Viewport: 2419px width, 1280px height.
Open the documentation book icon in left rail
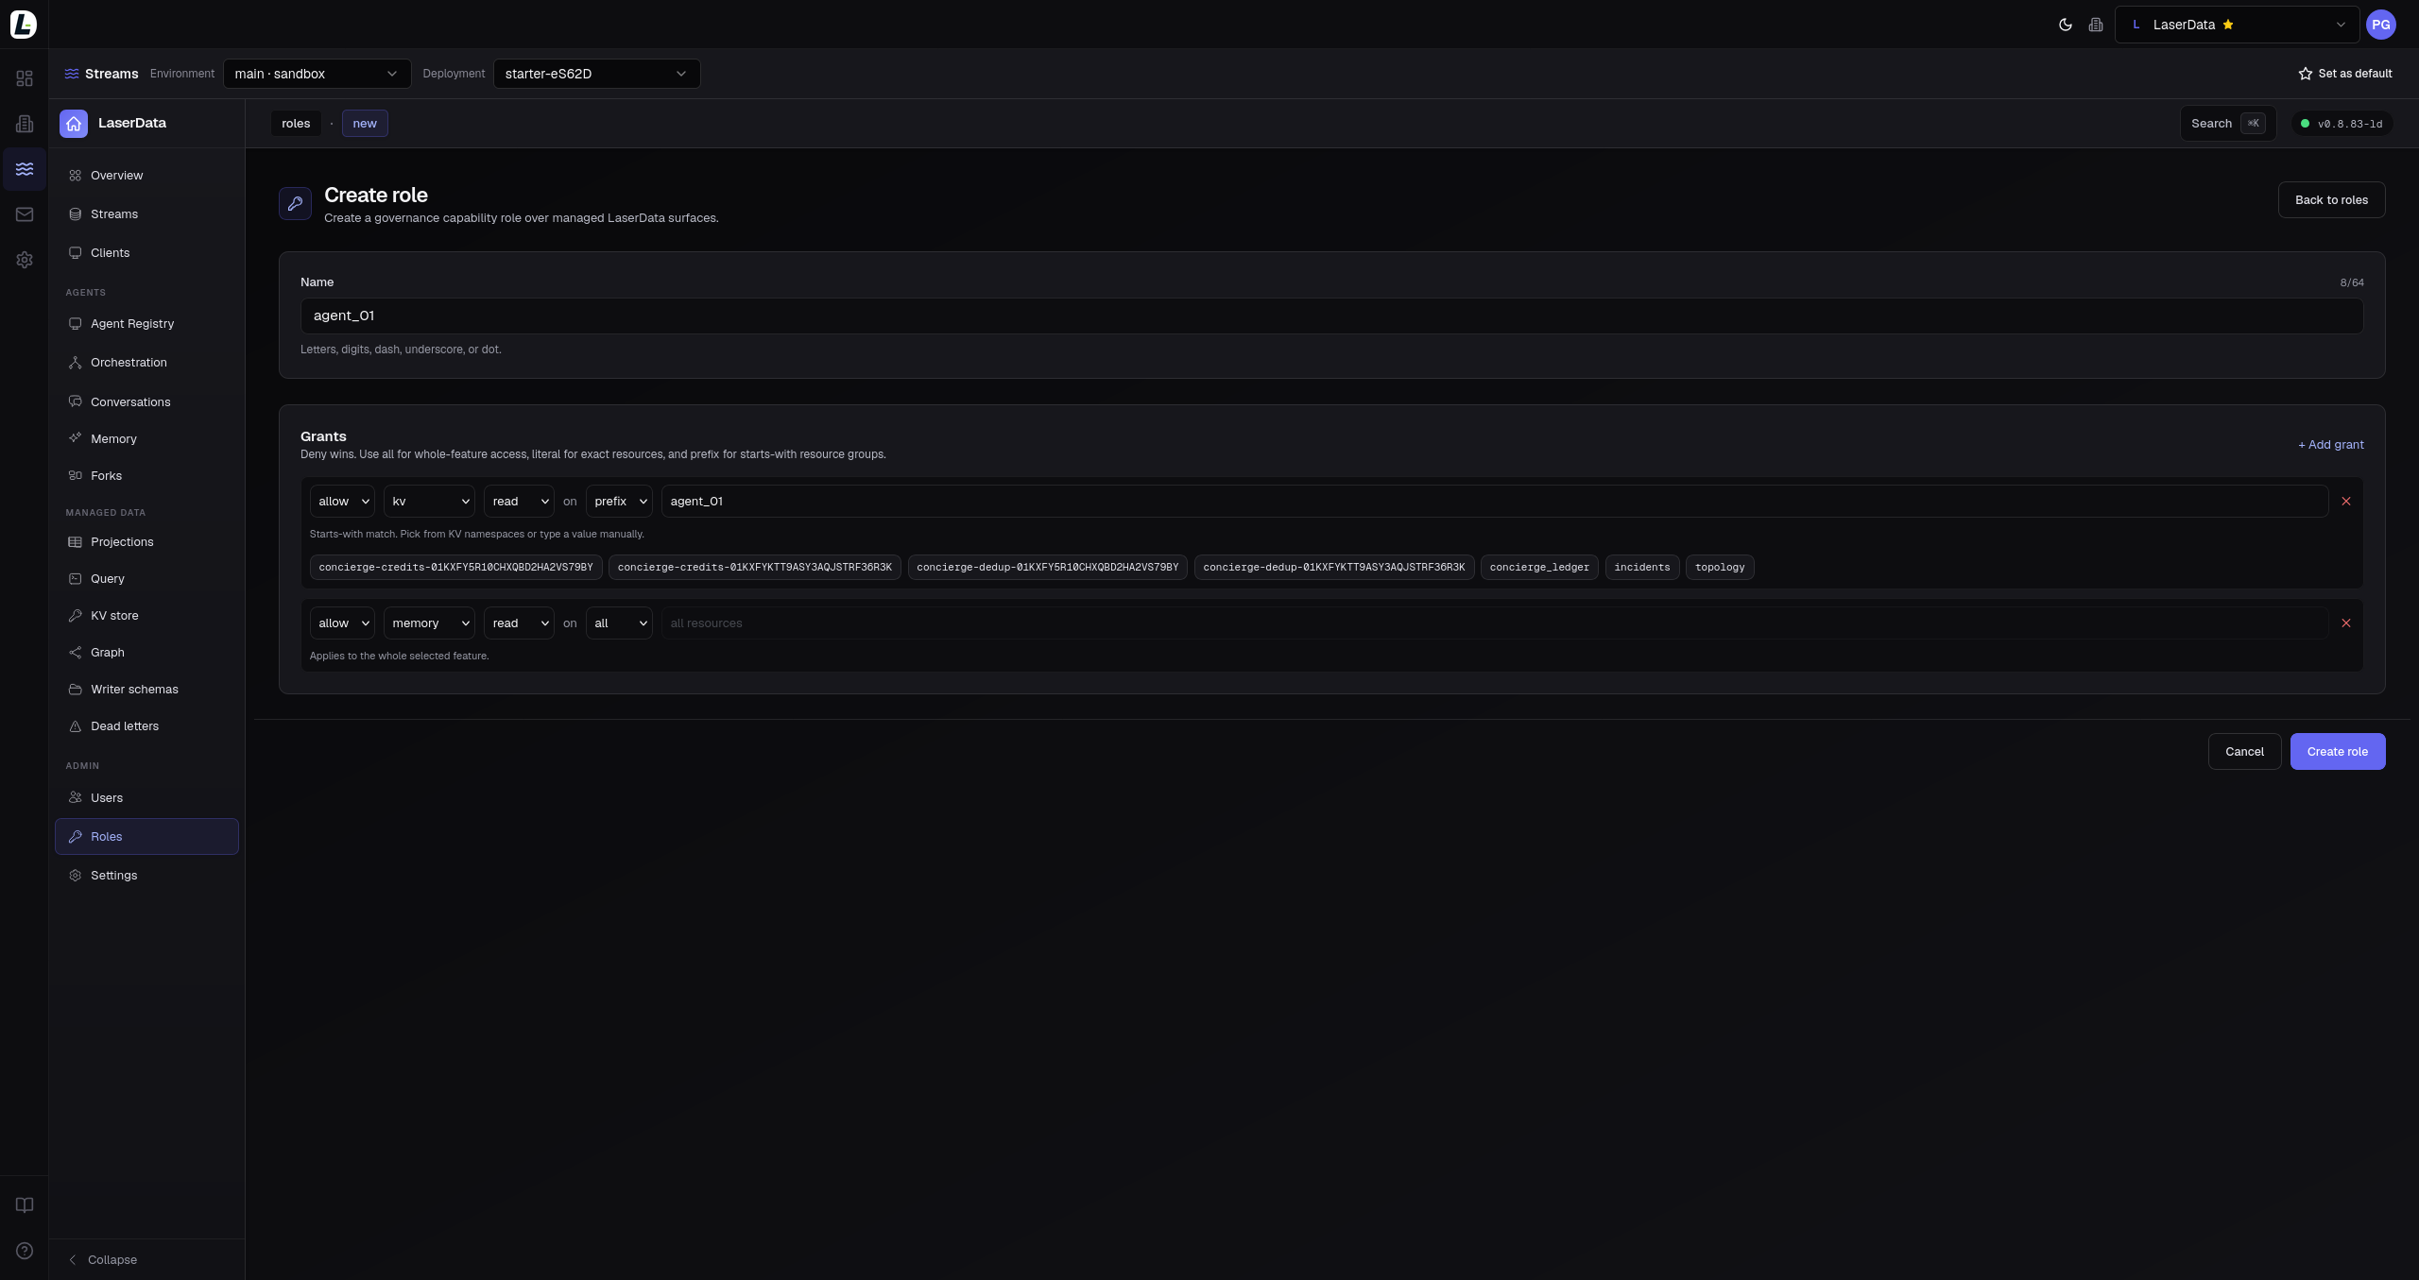[x=25, y=1204]
